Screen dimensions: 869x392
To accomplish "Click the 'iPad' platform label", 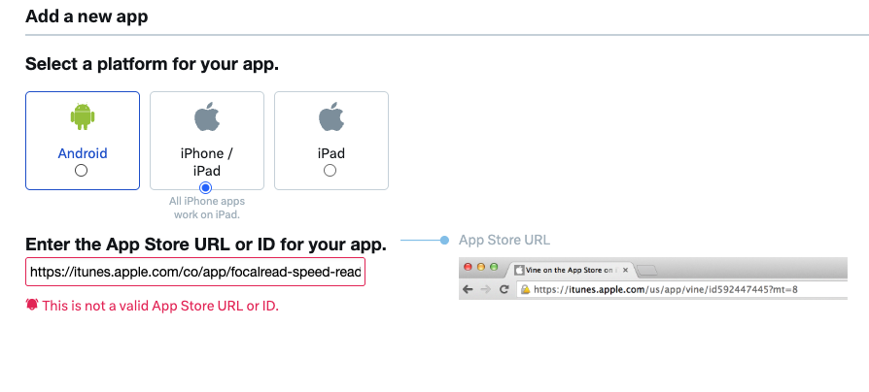I will [330, 153].
